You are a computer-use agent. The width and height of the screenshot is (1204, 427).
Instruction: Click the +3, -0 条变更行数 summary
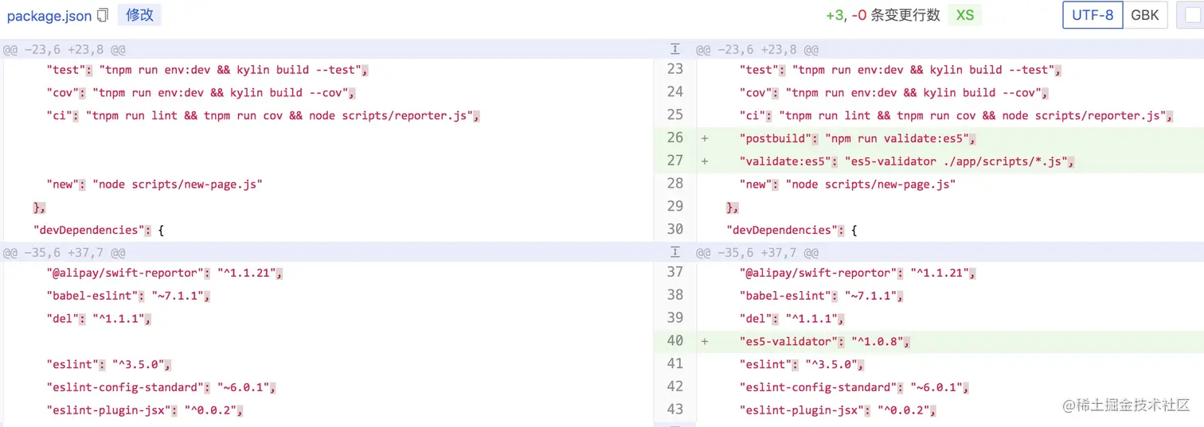[x=883, y=15]
